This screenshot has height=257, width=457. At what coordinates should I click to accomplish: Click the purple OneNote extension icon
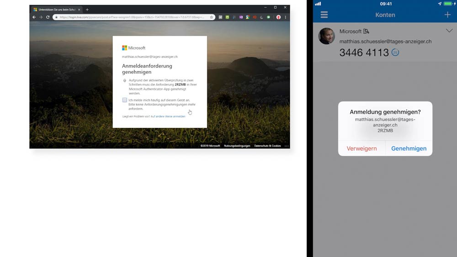241,17
